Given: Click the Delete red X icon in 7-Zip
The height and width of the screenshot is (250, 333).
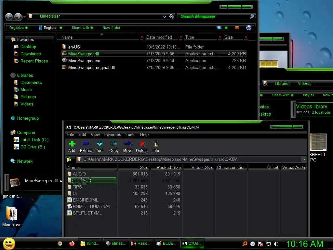Looking at the screenshot, I should tap(142, 146).
